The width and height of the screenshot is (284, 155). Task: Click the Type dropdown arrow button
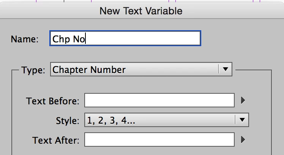point(225,69)
